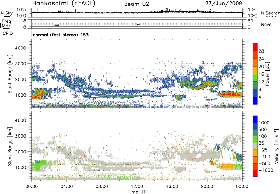Select the -100 label on the velocity colorbar
Screen dimensions: 280x194
(x=265, y=157)
